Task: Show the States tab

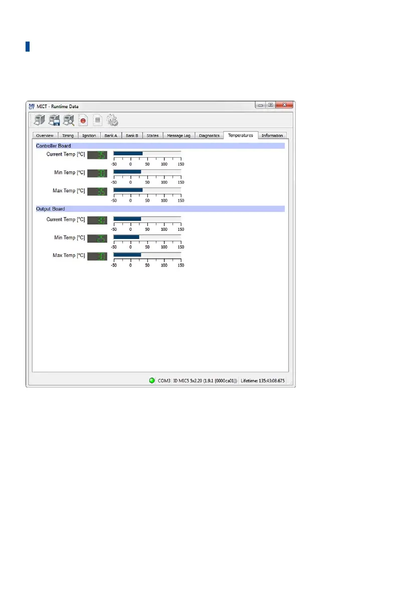Action: (152, 136)
